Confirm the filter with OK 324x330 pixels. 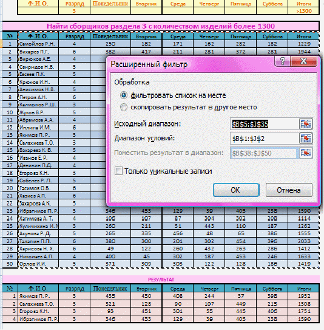(236, 190)
